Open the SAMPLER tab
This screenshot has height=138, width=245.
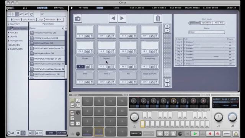click(231, 8)
